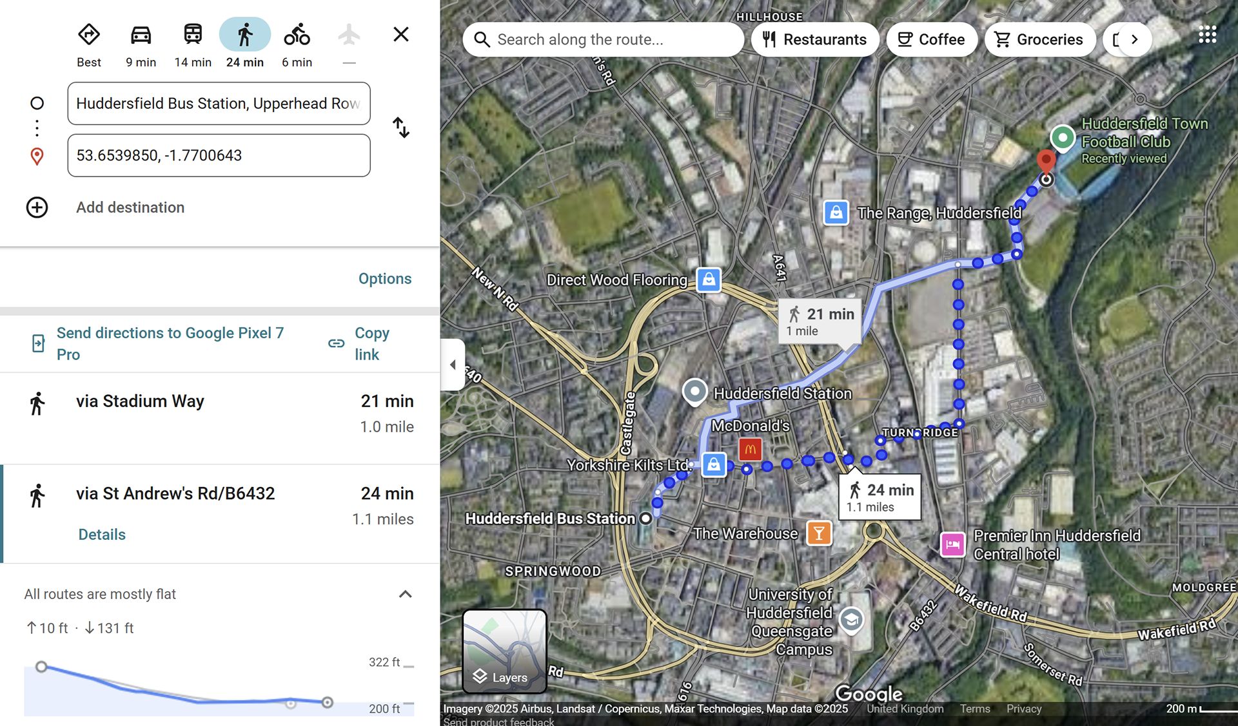Click the Add destination plus icon
This screenshot has height=726, width=1238.
[37, 207]
